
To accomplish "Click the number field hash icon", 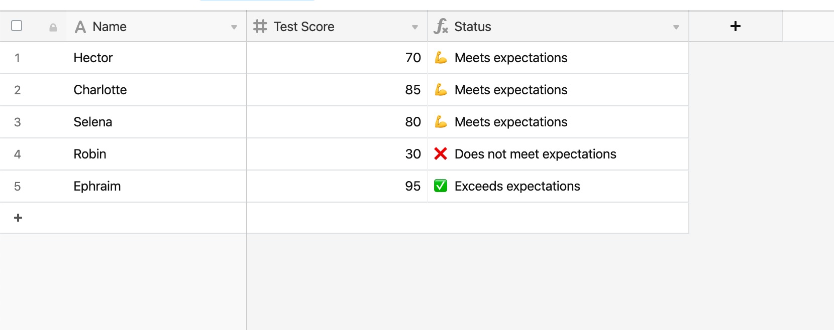I will point(260,26).
